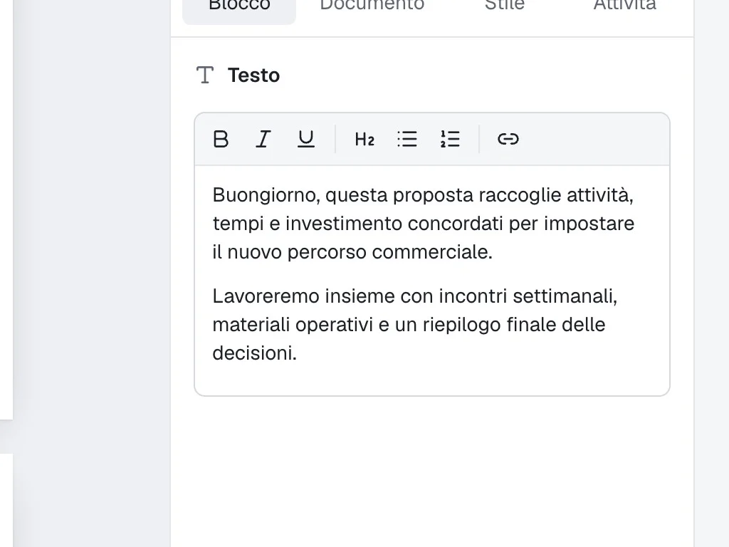Switch to the Documento tab
The height and width of the screenshot is (547, 729).
point(372,6)
